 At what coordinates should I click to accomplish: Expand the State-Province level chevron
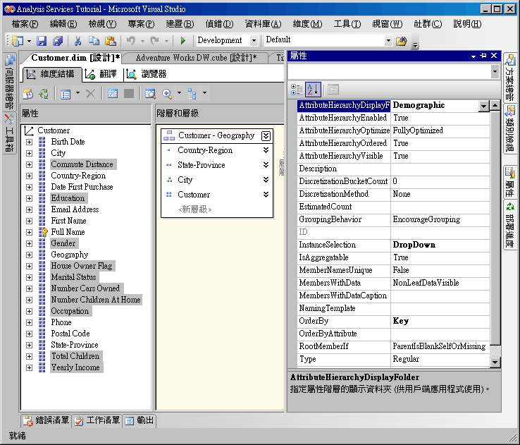point(266,165)
